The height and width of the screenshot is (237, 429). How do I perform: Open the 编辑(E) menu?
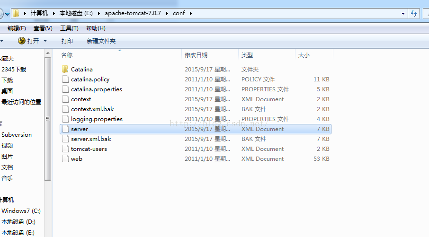17,28
